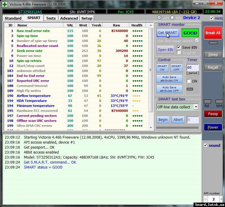Open the Tests tab

51,18
